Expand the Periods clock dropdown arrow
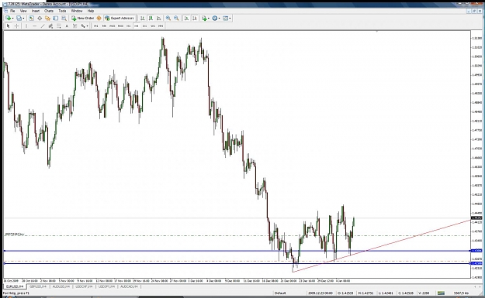Image resolution: width=485 pixels, height=298 pixels. pyautogui.click(x=220, y=19)
